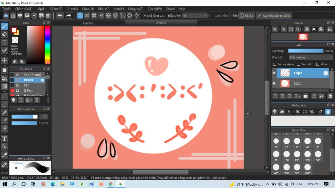Screen dimensions: 335x188
Task: Select the G Pen brush
Action: click(27, 90)
